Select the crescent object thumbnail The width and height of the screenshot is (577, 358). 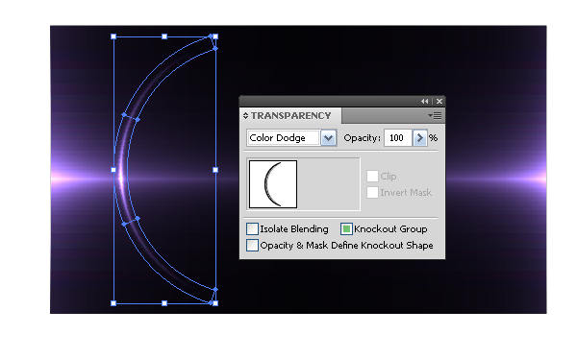point(273,184)
